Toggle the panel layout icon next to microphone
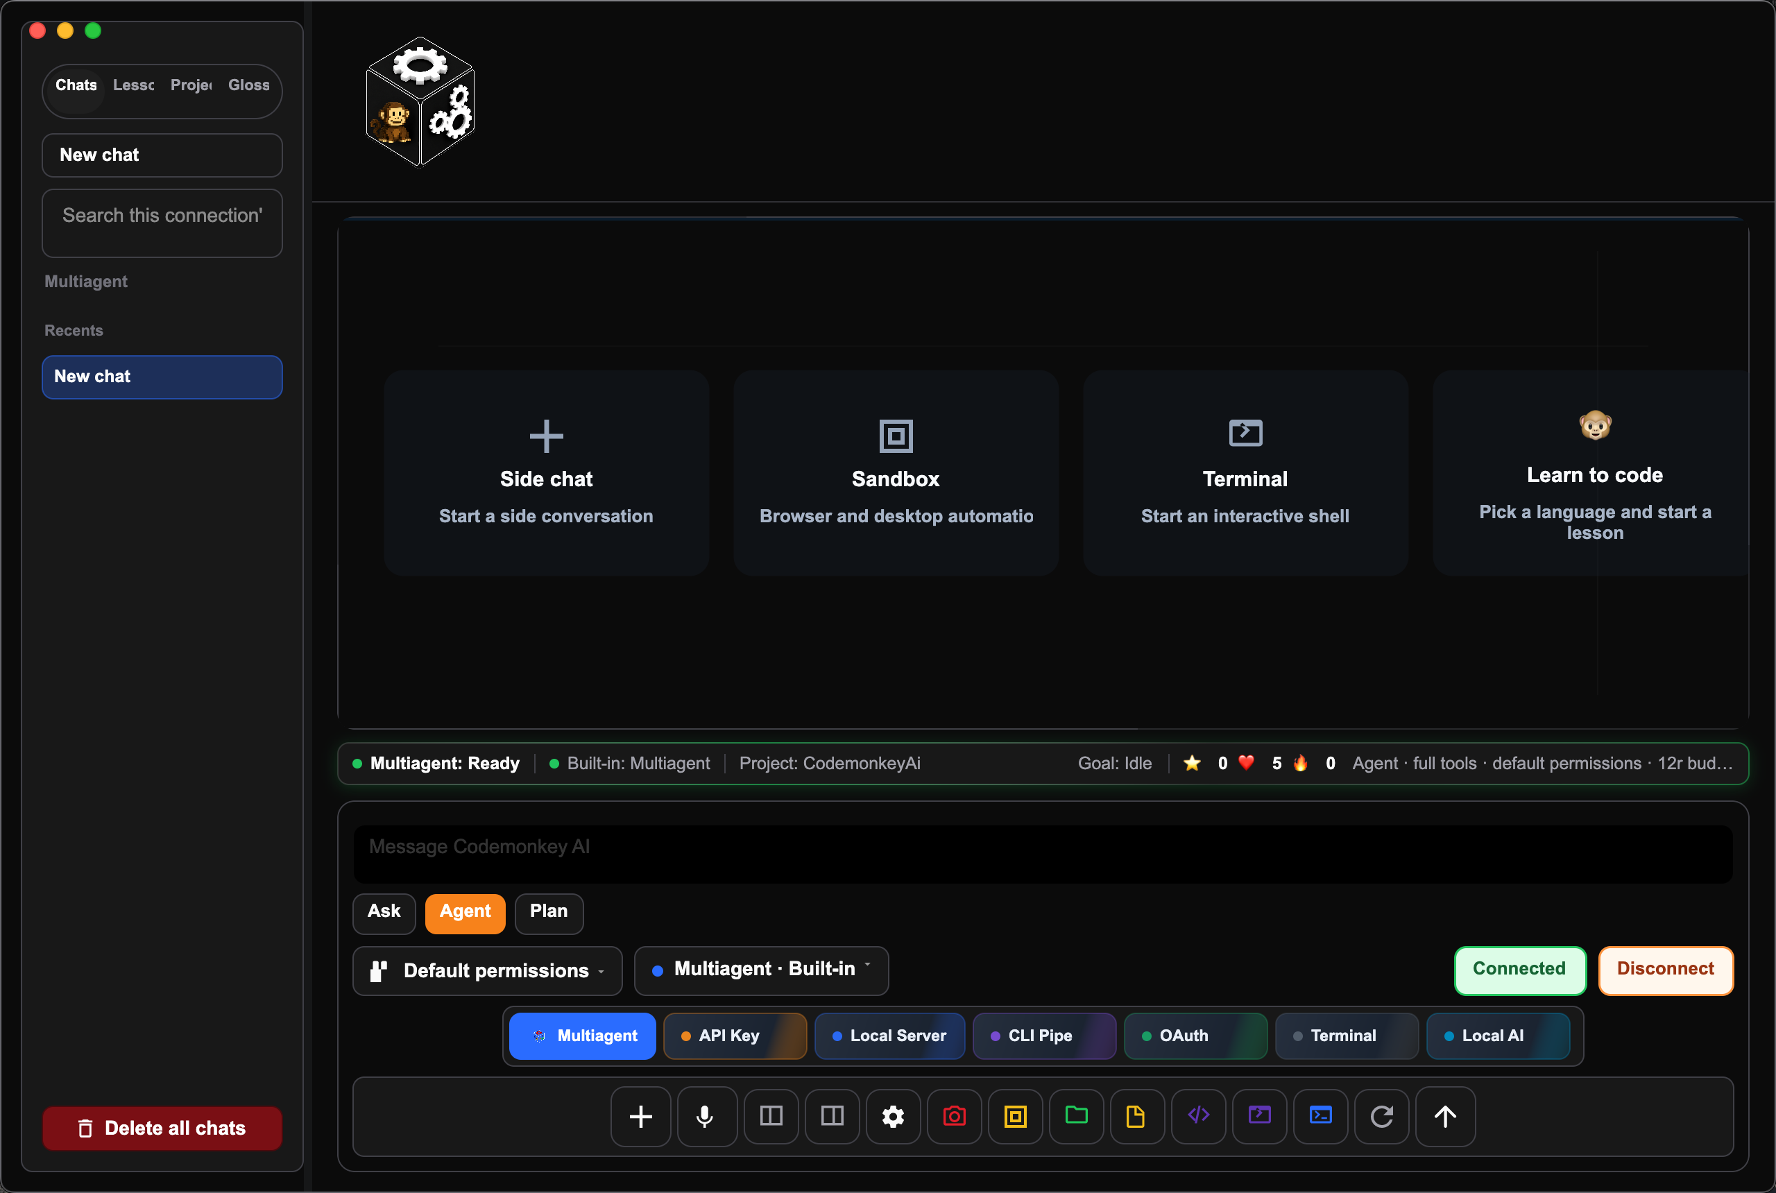Image resolution: width=1776 pixels, height=1193 pixels. [x=771, y=1116]
